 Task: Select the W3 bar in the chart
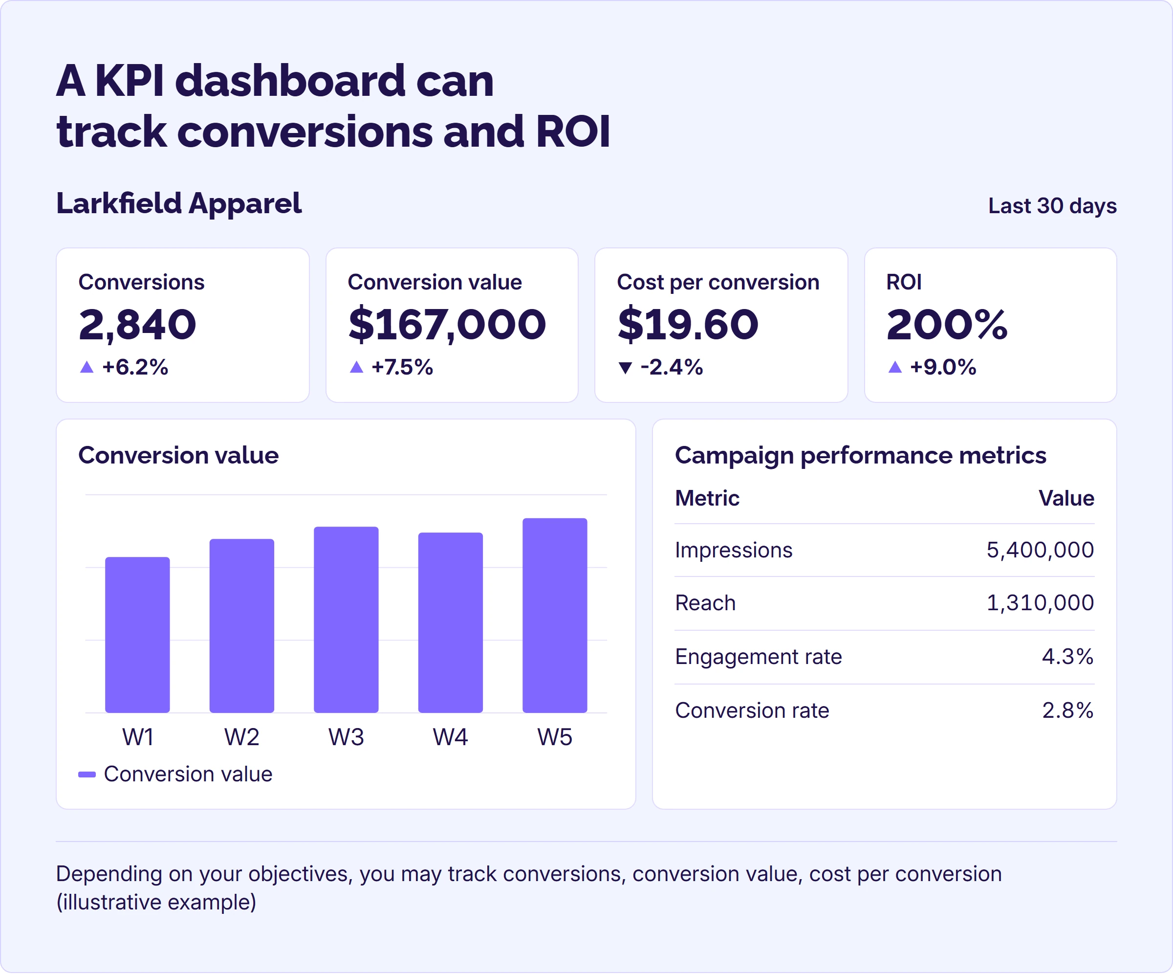347,620
